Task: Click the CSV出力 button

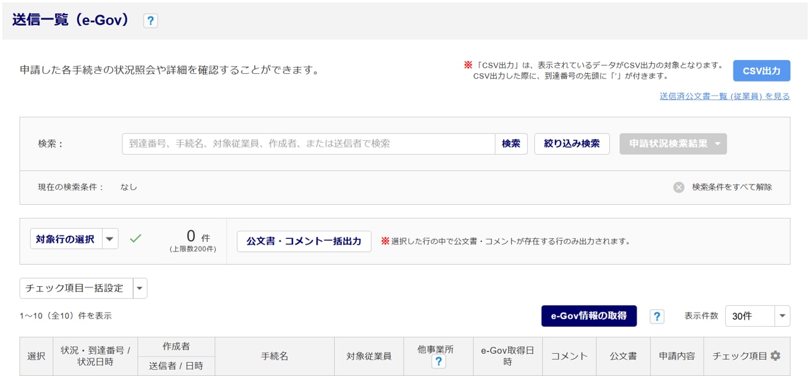Action: 761,71
